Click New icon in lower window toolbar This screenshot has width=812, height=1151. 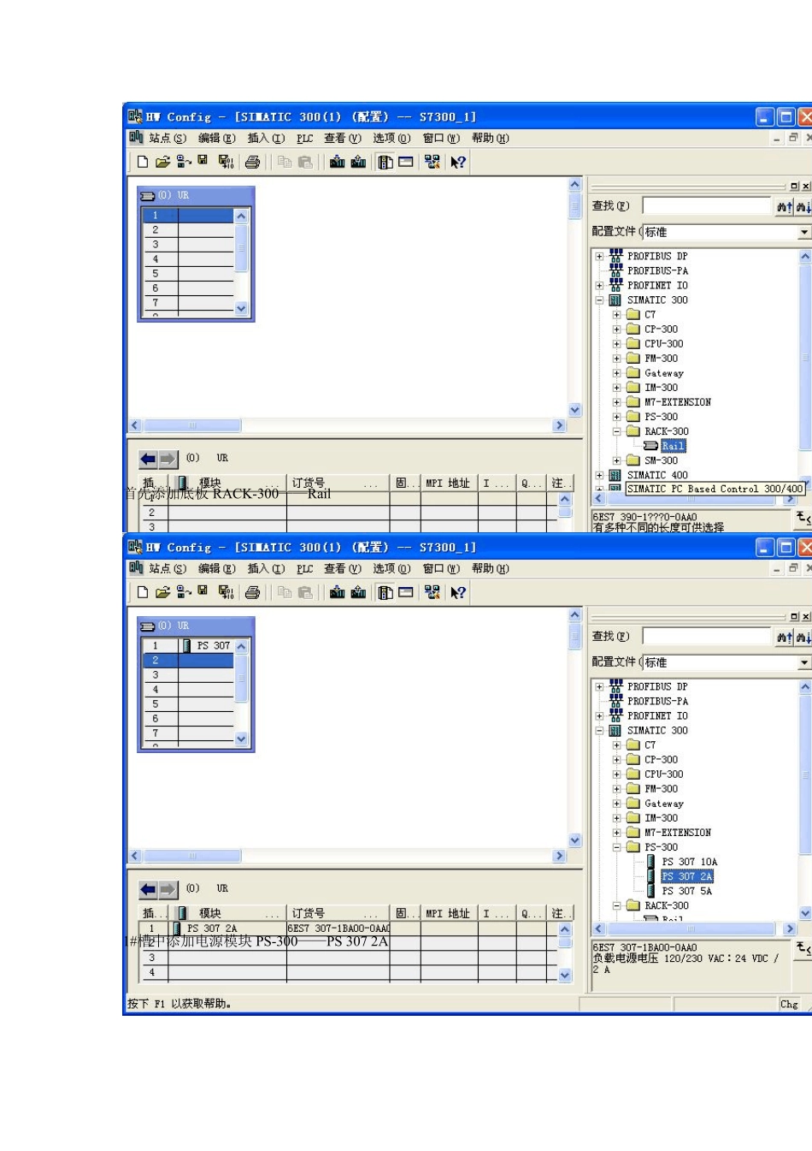pyautogui.click(x=143, y=592)
